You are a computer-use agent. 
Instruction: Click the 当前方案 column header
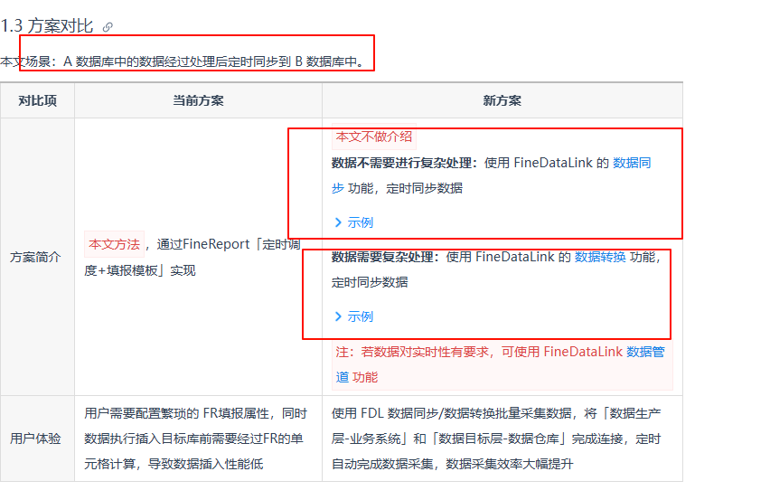tap(199, 100)
